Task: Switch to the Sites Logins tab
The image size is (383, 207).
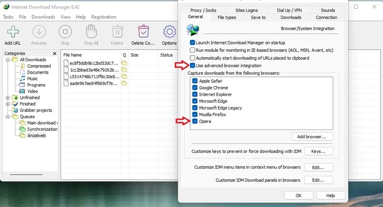Action: pos(247,10)
